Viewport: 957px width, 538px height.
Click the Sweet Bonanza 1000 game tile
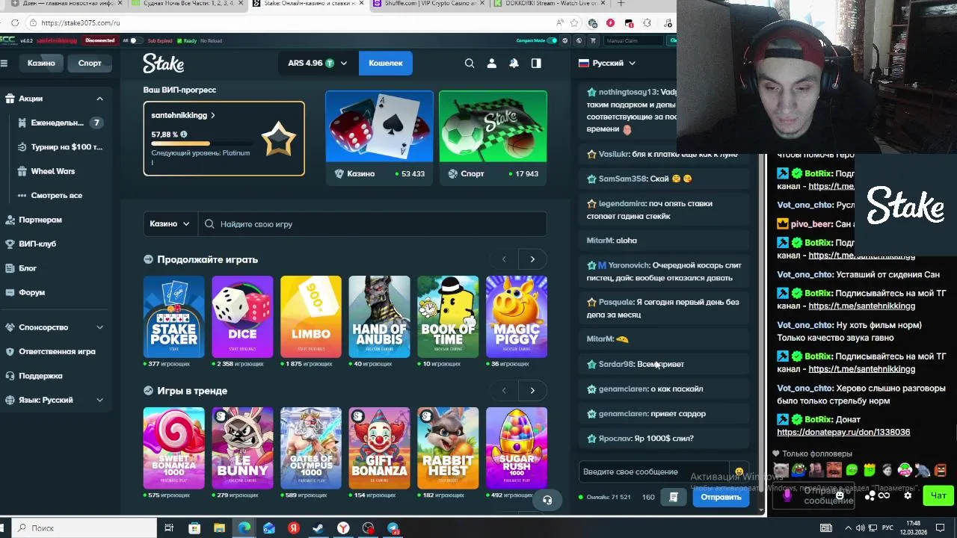pyautogui.click(x=173, y=448)
